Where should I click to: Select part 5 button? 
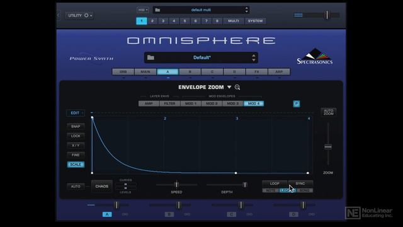(x=184, y=21)
